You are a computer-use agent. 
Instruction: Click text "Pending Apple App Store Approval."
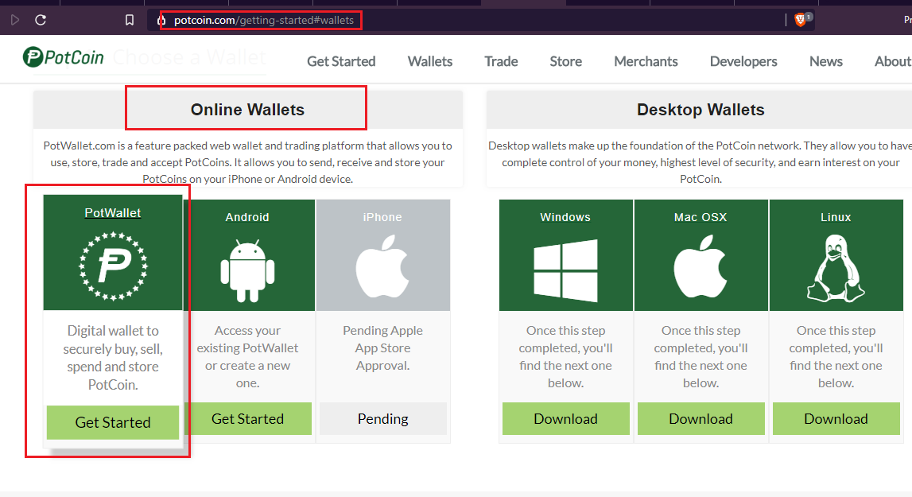[x=382, y=348]
